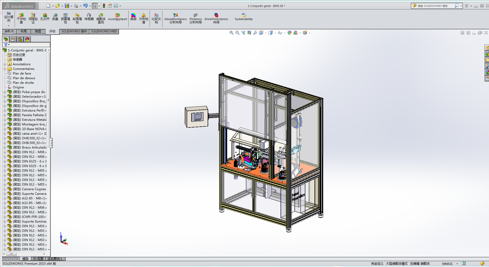489x267 pixels.
Task: Toggle the selection arrow tool
Action: (94, 6)
